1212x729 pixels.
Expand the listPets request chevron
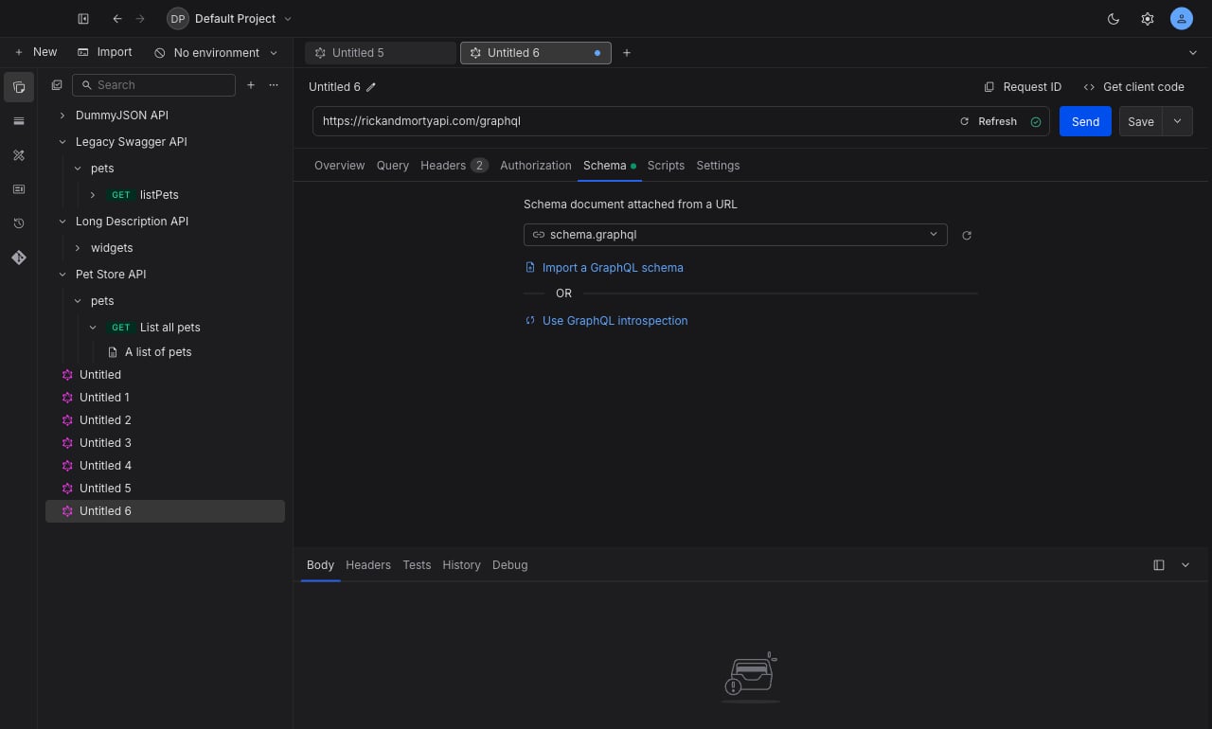coord(93,195)
